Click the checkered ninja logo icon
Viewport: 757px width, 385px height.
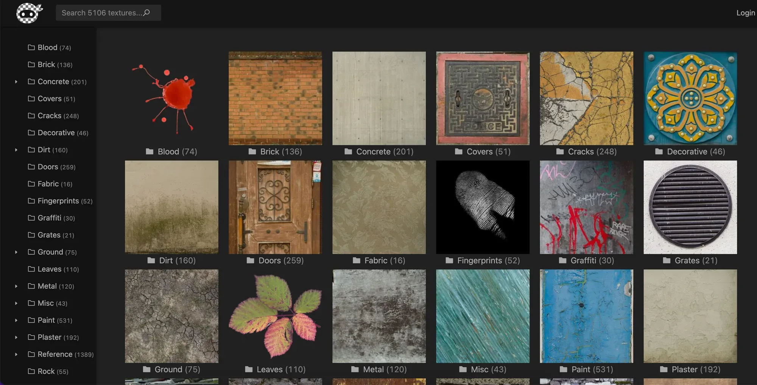click(x=29, y=13)
